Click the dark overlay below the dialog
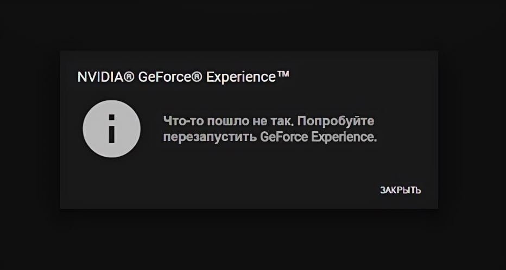The image size is (506, 270). point(253,240)
